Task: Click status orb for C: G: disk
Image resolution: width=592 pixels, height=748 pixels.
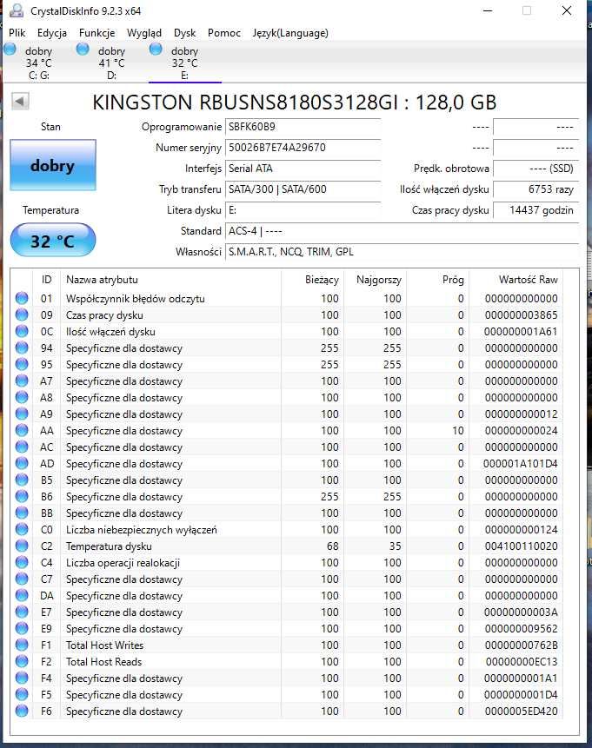Action: [10, 49]
